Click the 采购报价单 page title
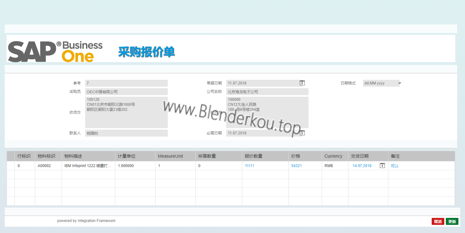Screen dimensions: 465x233 point(146,52)
